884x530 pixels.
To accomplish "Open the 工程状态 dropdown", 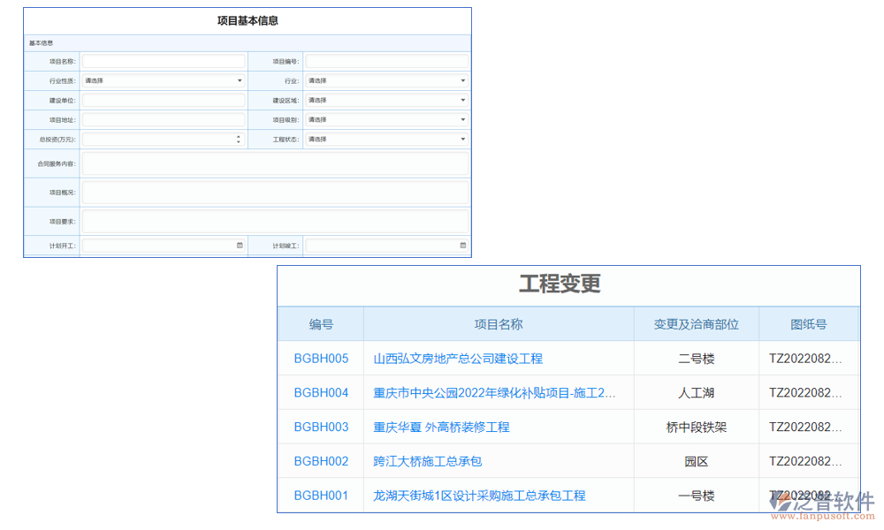I will (462, 139).
